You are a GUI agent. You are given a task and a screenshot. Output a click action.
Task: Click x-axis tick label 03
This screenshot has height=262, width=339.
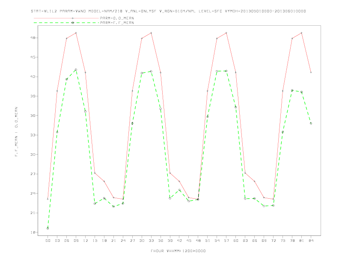pyautogui.click(x=57, y=241)
